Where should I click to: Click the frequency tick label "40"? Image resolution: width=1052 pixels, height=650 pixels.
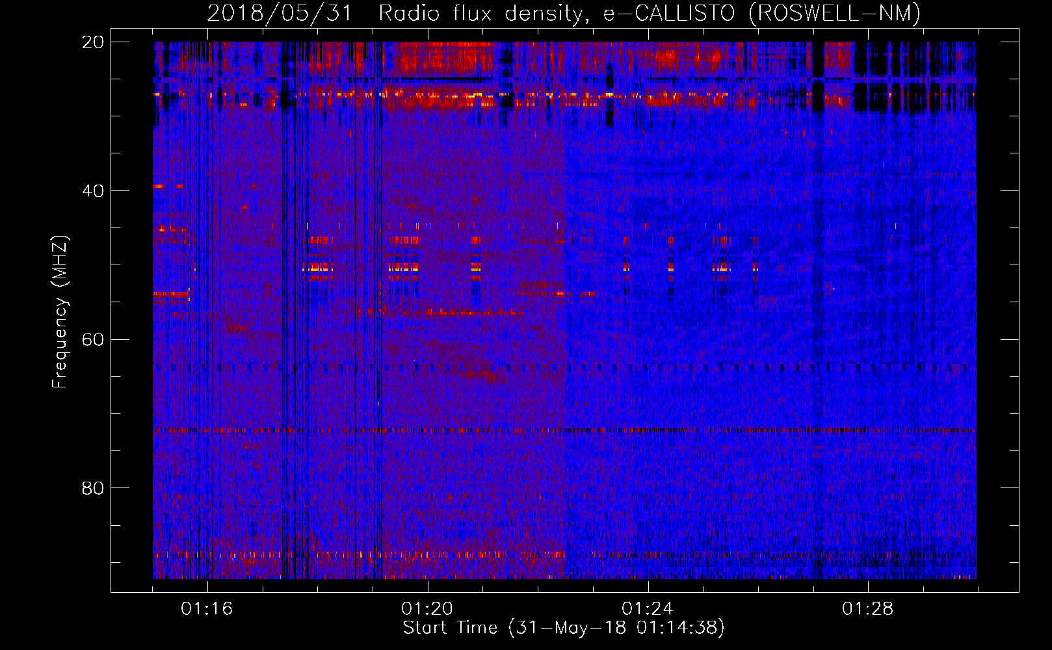coord(93,191)
